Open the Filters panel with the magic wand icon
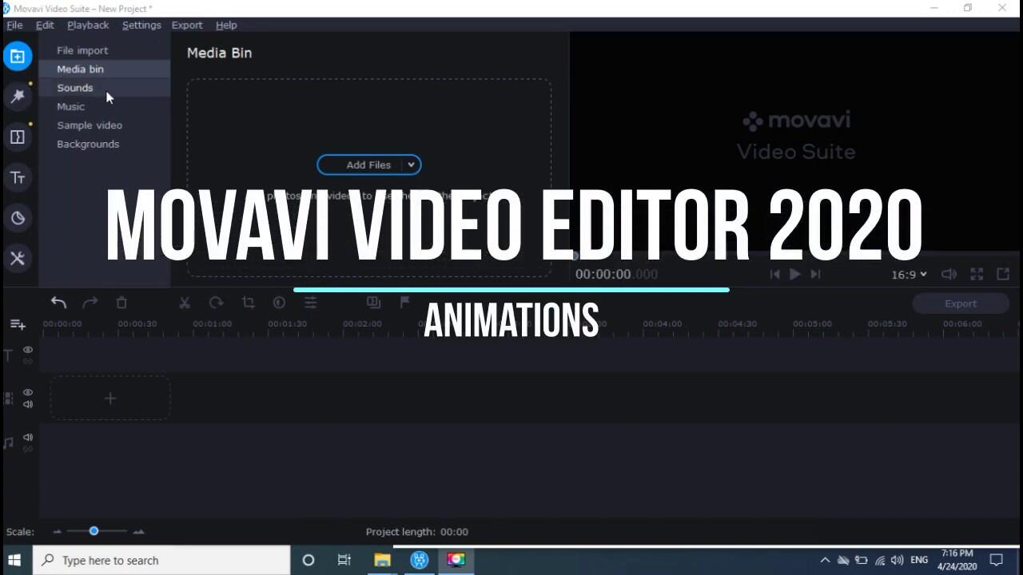 (17, 97)
